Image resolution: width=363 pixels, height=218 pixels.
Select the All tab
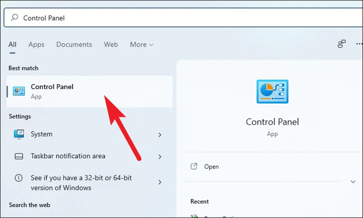click(x=12, y=45)
